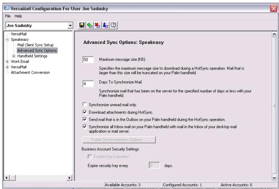Click Folder Synchronization Options button
The height and width of the screenshot is (189, 279).
(119, 140)
